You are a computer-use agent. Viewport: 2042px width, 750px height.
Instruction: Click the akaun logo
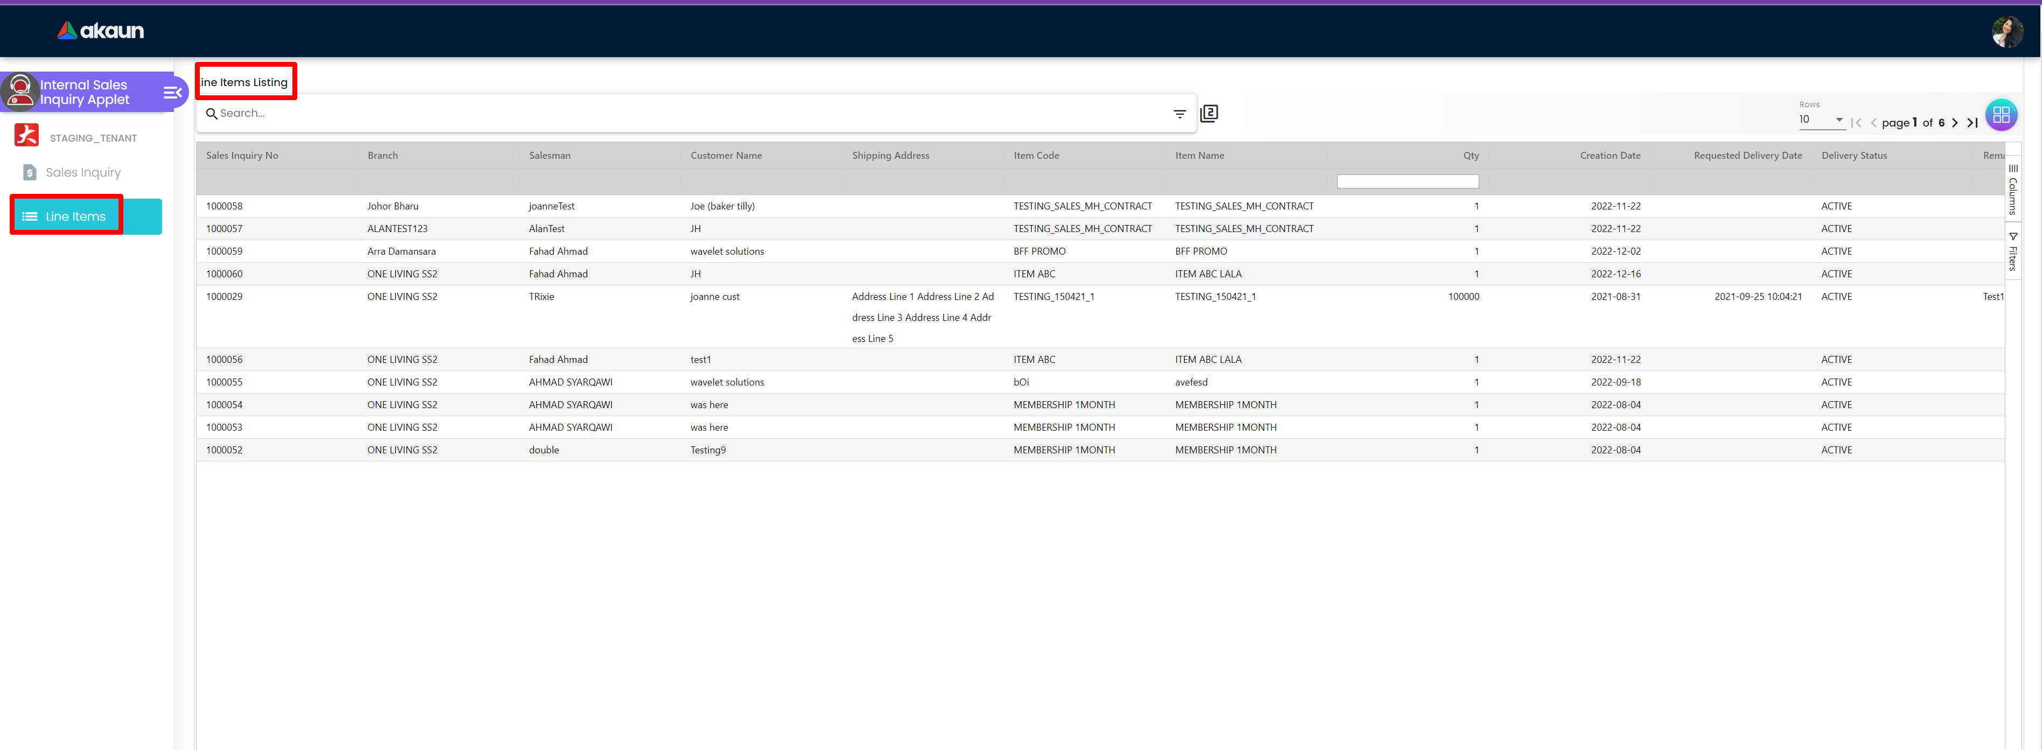(100, 31)
